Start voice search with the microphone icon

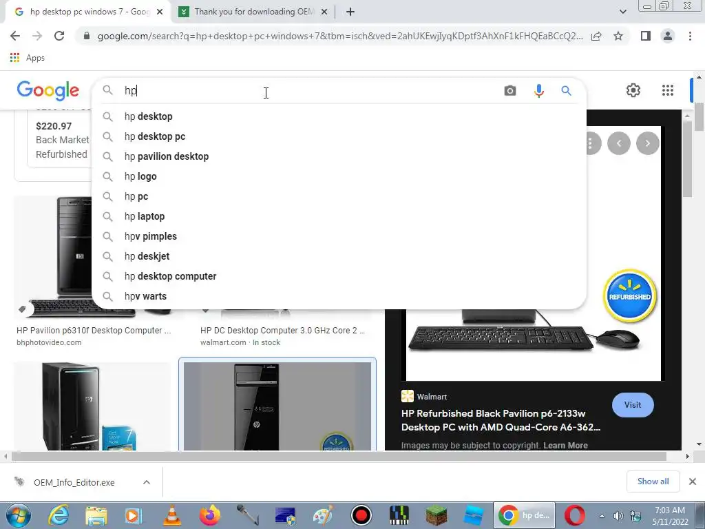[x=538, y=91]
